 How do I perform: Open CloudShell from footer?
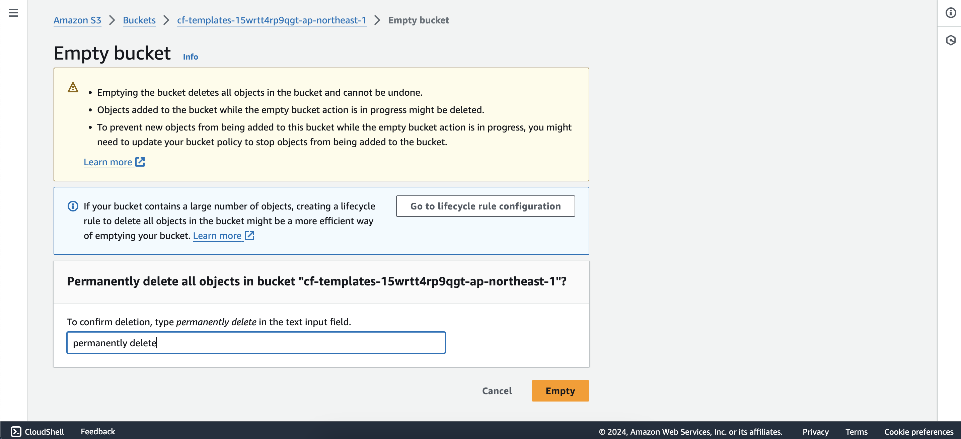tap(37, 431)
